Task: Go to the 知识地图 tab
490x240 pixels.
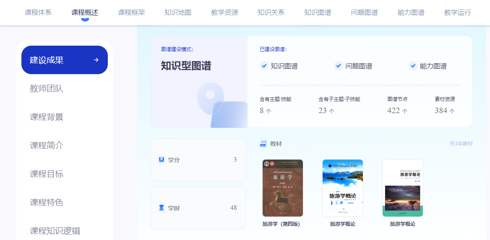Action: pyautogui.click(x=178, y=13)
